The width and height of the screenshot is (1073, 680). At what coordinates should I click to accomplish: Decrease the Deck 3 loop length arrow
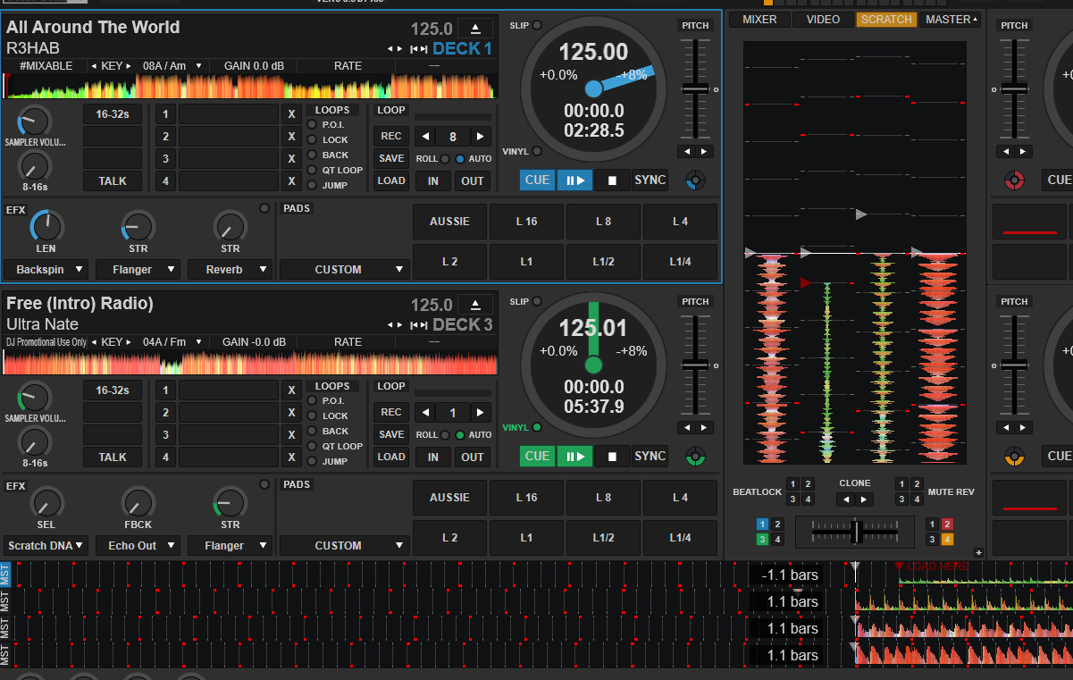pos(426,413)
